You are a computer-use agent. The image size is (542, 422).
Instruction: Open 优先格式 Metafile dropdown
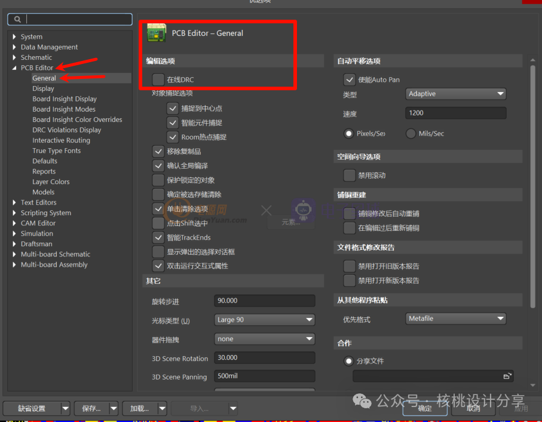(x=455, y=319)
